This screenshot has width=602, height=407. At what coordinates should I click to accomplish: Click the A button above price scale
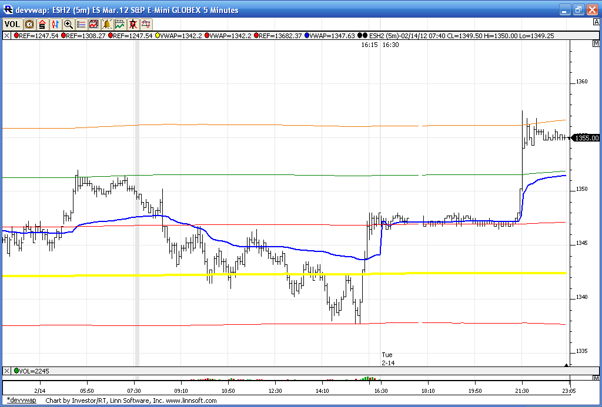(x=596, y=23)
